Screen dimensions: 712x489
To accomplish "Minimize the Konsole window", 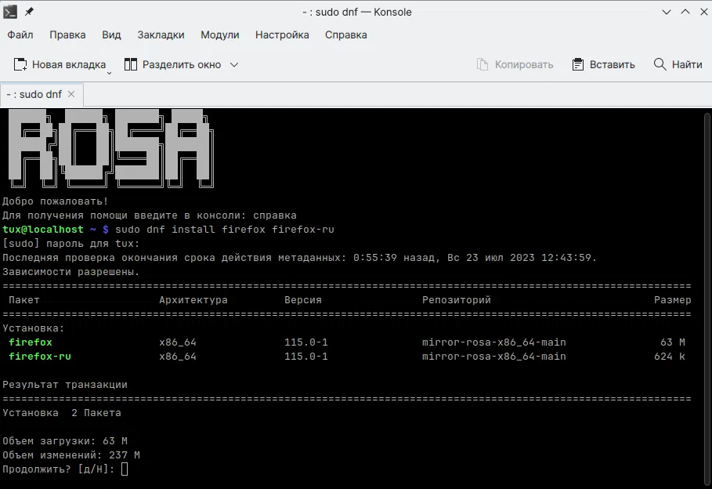I will click(x=666, y=12).
